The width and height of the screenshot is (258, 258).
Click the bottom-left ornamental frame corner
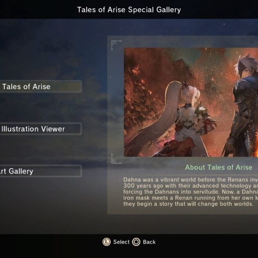click(117, 159)
